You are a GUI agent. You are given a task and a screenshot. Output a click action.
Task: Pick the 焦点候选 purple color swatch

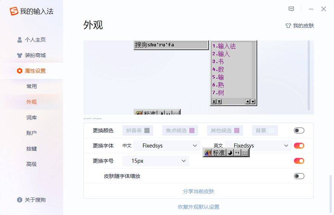192,130
